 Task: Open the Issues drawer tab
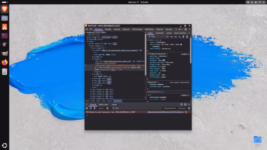tap(114, 105)
